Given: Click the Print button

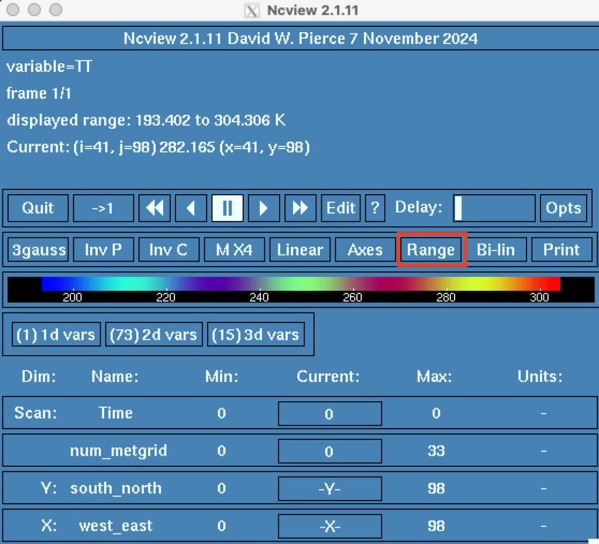Looking at the screenshot, I should tap(562, 250).
